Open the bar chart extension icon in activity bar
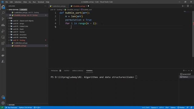This screenshot has height=109, width=194. (3, 25)
